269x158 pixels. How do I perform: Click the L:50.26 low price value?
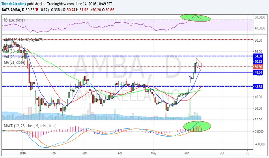[x=95, y=10]
